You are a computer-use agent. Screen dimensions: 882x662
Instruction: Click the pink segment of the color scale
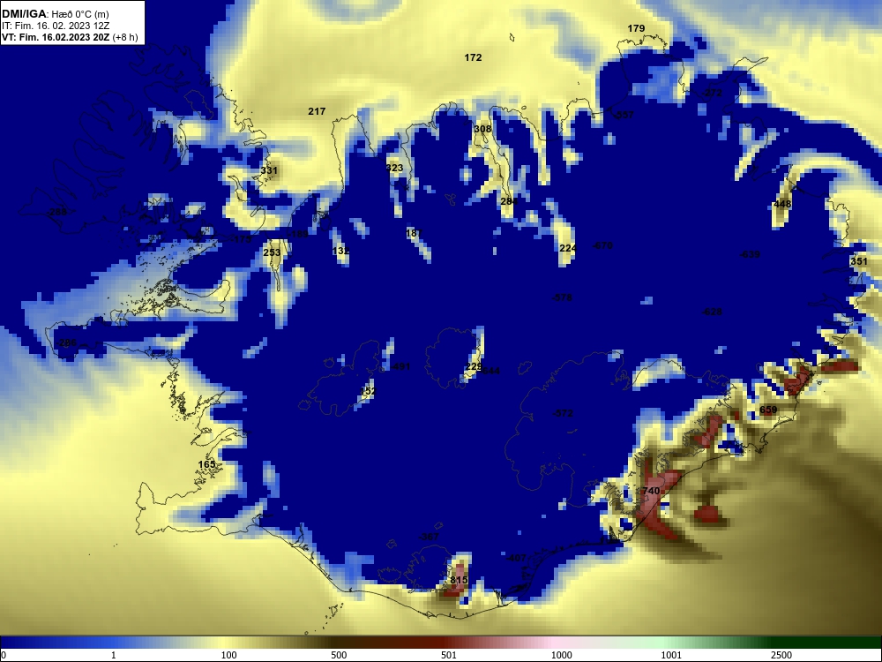[551, 643]
